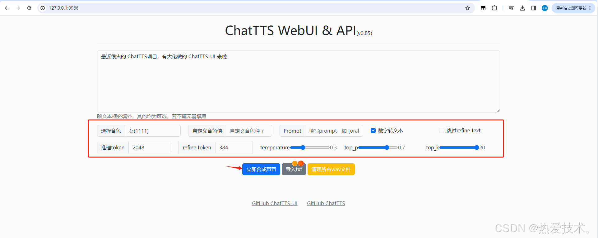This screenshot has height=238, width=598.
Task: Click the 导入txt button
Action: [294, 169]
